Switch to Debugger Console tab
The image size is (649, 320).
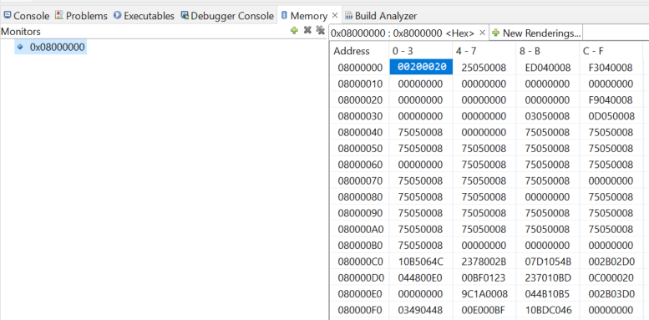[227, 16]
